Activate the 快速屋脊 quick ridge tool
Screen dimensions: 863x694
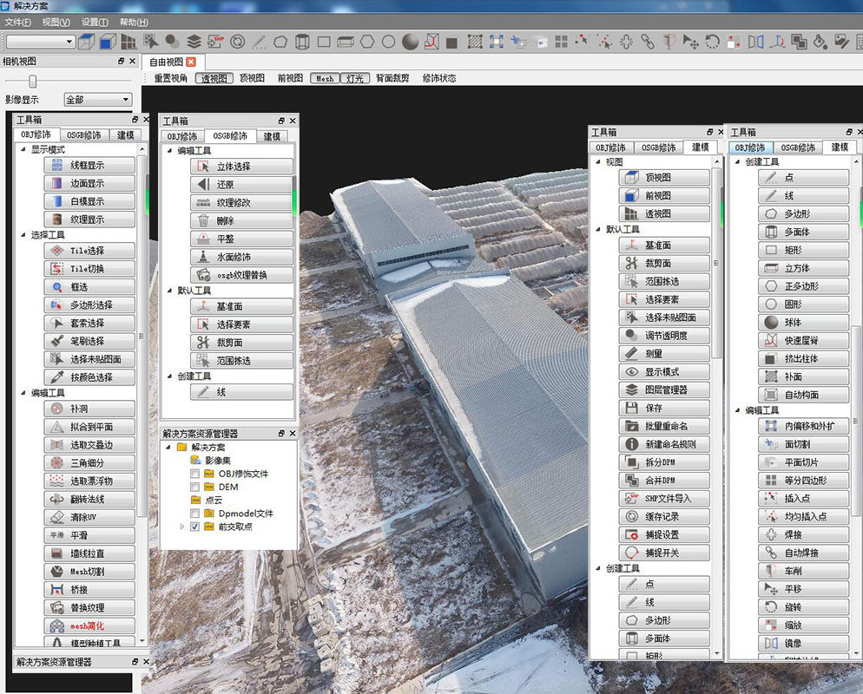point(802,340)
